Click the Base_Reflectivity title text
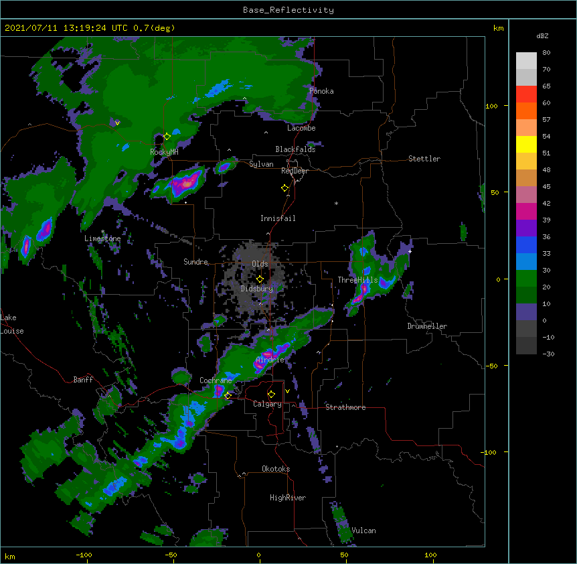Viewport: 577px width, 564px height. 288,10
